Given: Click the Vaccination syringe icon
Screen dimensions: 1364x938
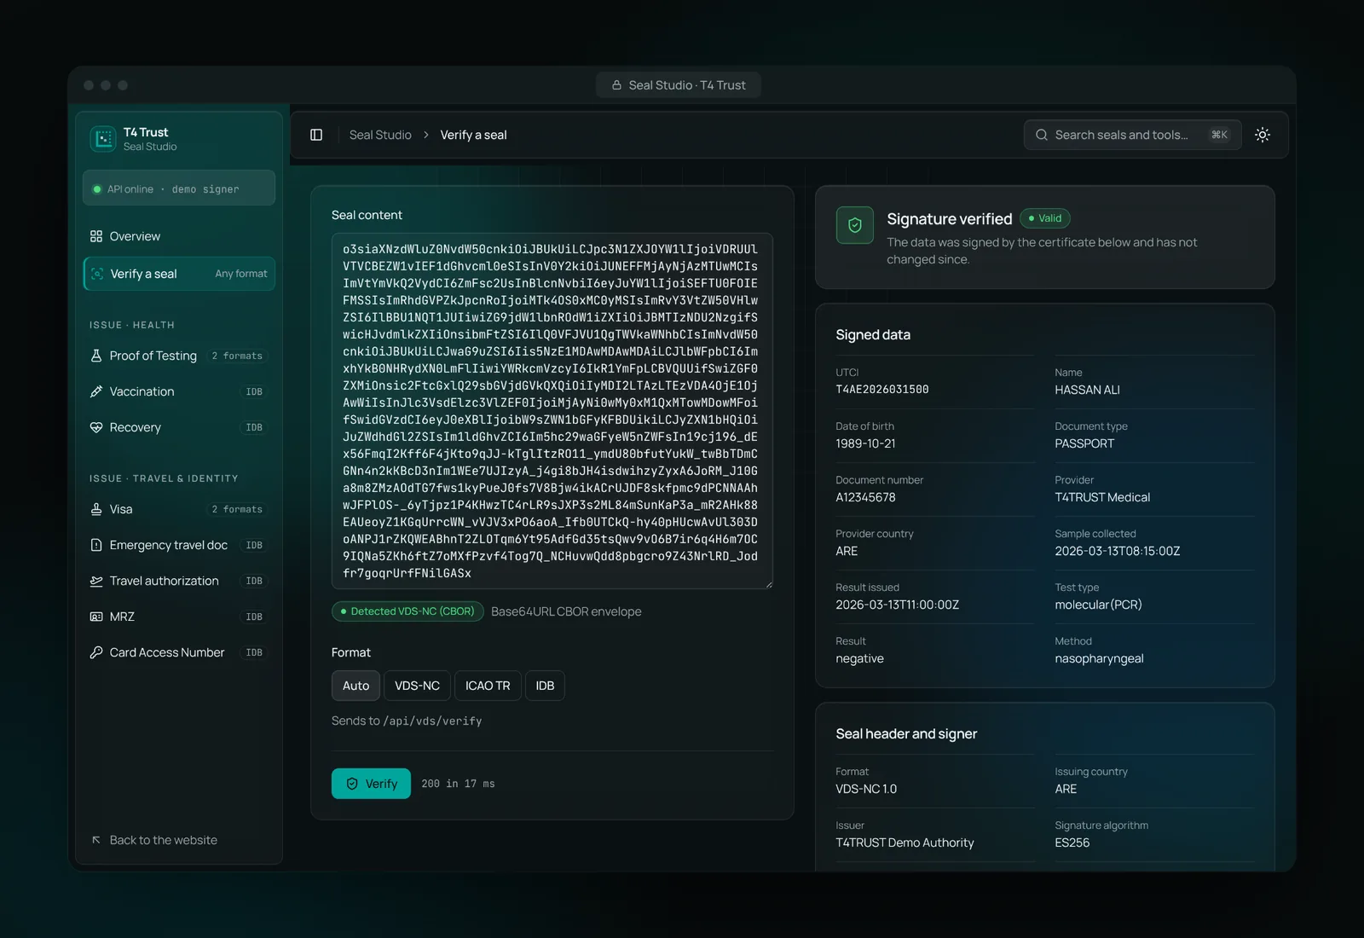Looking at the screenshot, I should click(96, 391).
